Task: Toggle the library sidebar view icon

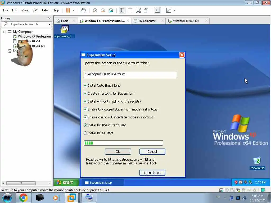Action: (122, 10)
